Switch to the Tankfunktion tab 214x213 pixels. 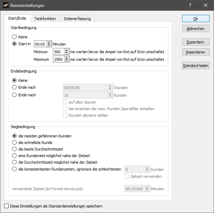click(x=45, y=19)
